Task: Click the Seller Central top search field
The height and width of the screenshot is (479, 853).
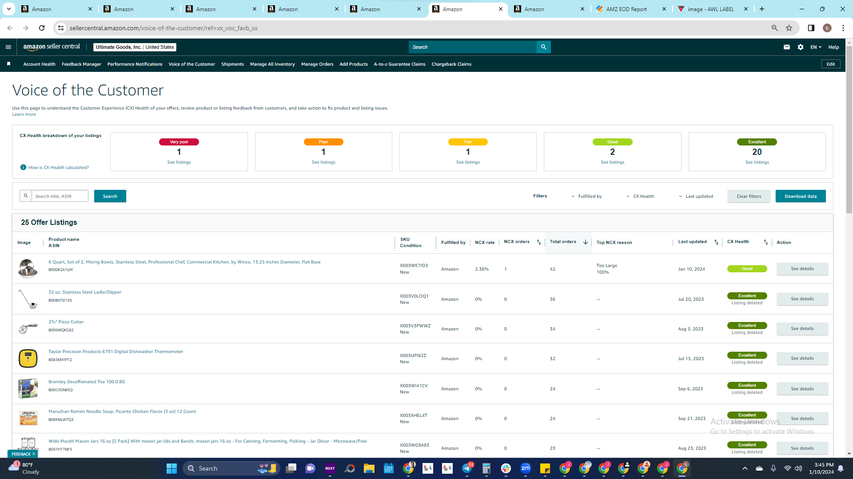Action: click(x=473, y=47)
